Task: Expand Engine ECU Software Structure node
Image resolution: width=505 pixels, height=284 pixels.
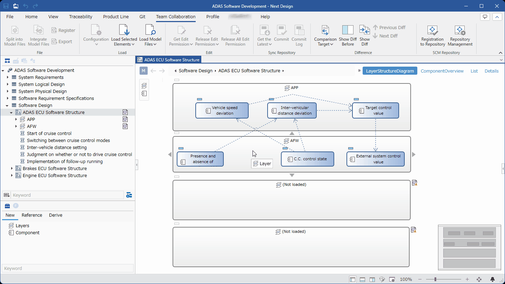Action: [12, 175]
